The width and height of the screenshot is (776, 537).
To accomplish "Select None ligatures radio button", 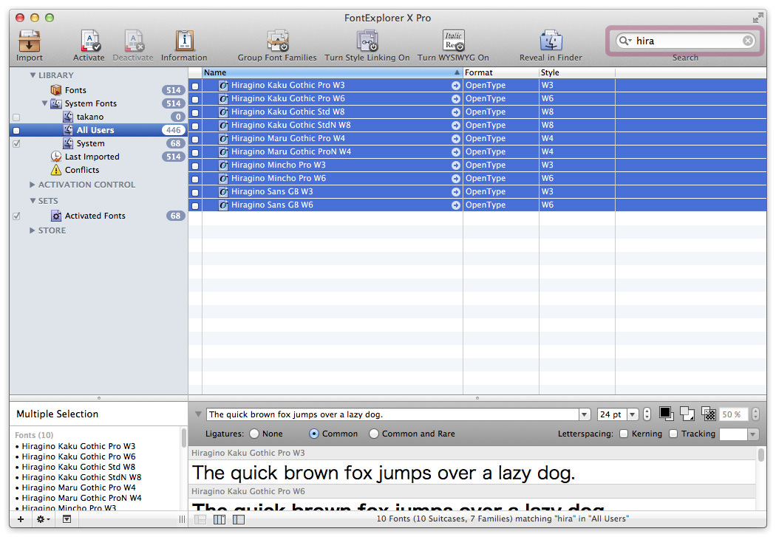I will (x=254, y=434).
